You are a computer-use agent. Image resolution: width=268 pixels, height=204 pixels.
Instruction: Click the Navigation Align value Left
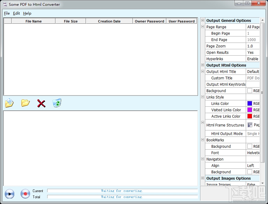pyautogui.click(x=253, y=165)
